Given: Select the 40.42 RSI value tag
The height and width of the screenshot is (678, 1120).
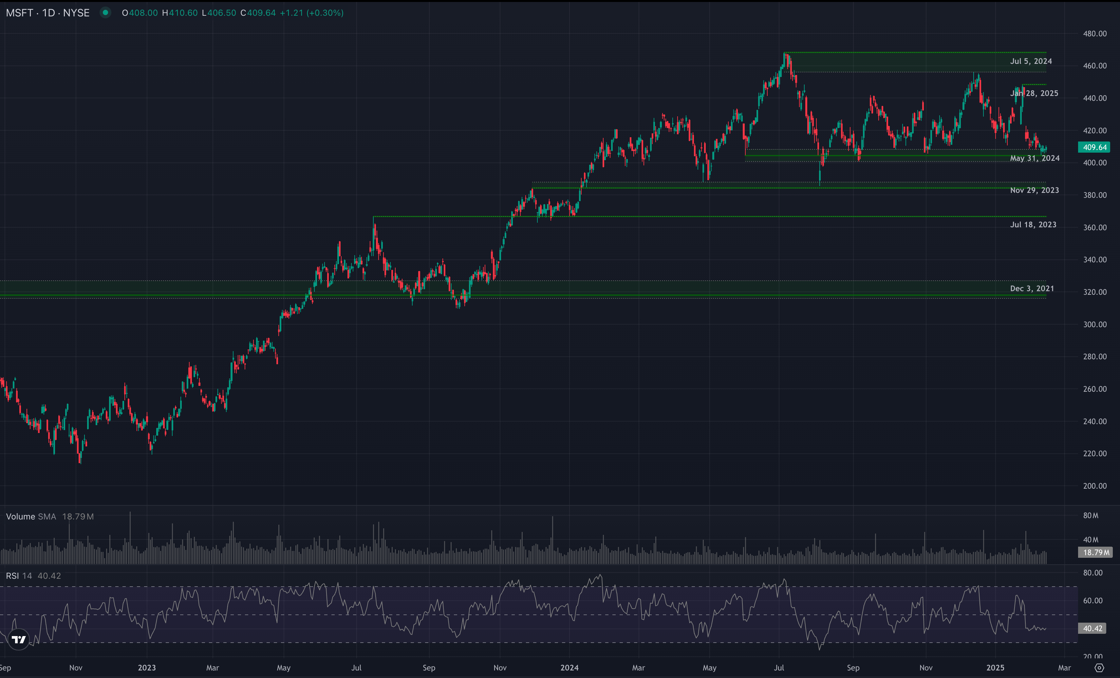Looking at the screenshot, I should [1092, 629].
